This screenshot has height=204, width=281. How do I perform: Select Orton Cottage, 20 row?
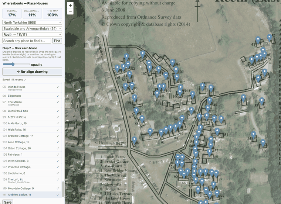click(31, 148)
